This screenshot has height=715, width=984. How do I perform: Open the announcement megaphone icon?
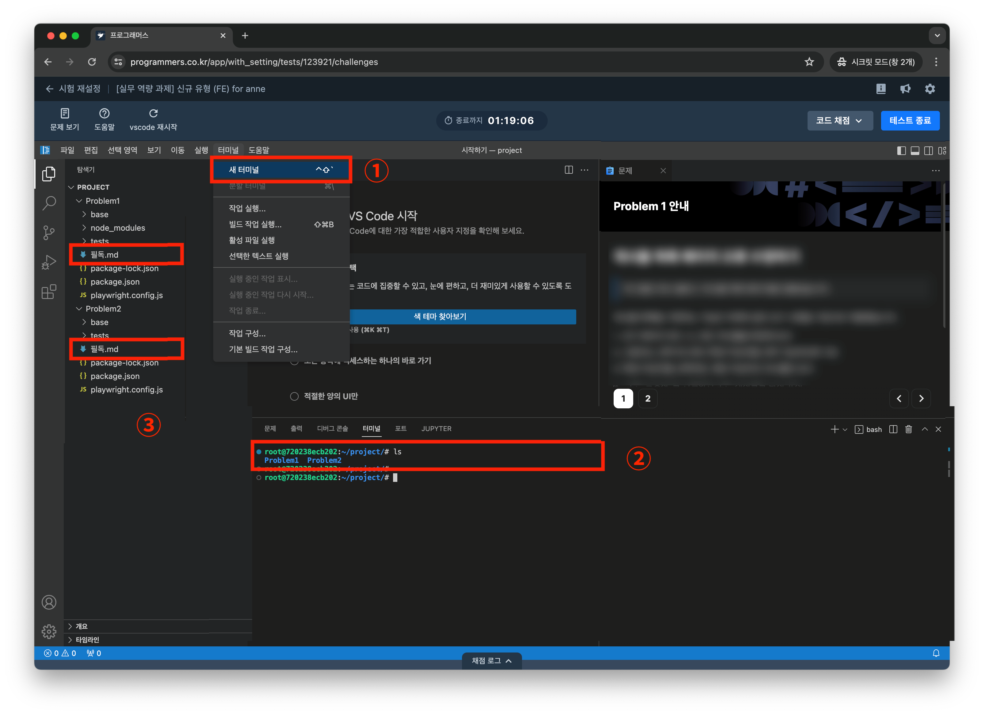(x=906, y=89)
